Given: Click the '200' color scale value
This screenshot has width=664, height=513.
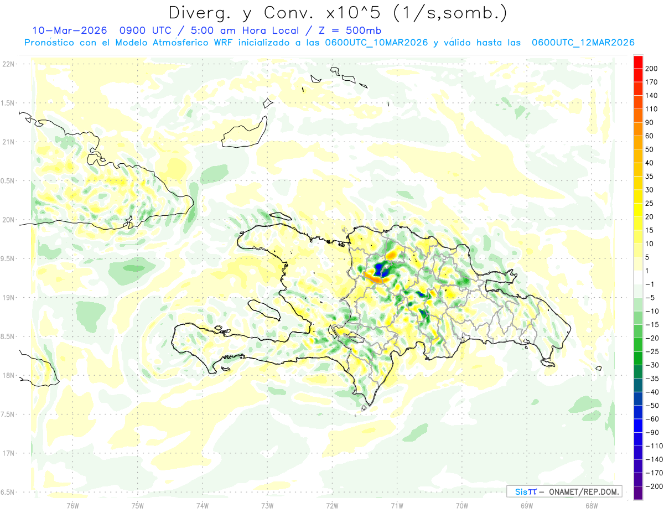Looking at the screenshot, I should point(651,69).
